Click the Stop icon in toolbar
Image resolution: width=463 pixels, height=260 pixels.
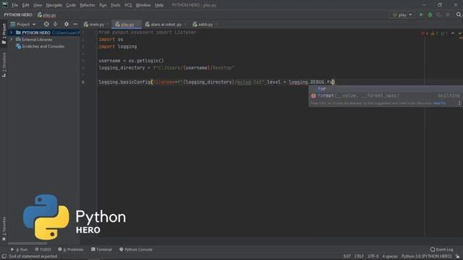point(448,14)
